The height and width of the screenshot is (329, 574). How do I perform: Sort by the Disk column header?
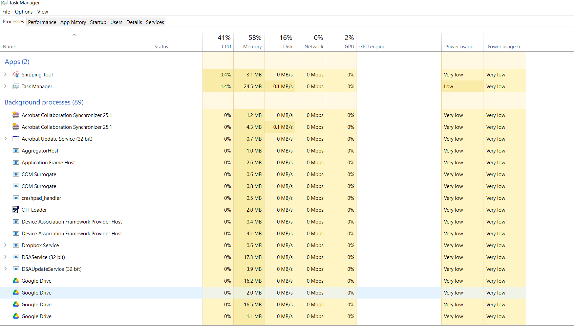(280, 42)
